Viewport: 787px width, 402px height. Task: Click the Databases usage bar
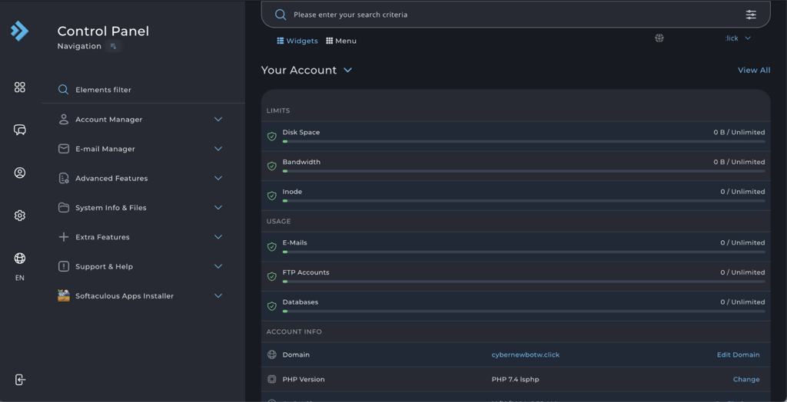[523, 311]
